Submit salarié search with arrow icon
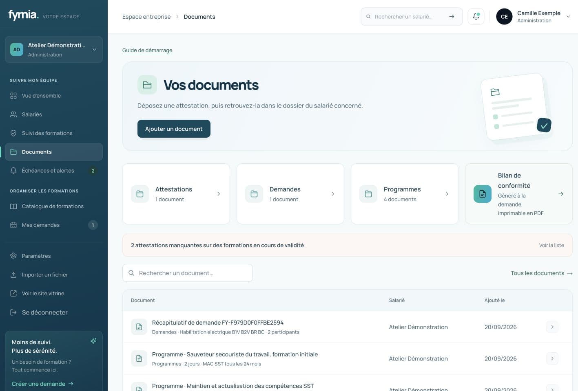 452,17
